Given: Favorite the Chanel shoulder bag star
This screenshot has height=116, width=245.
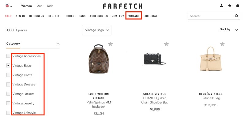Looking at the screenshot, I should click(166, 44).
